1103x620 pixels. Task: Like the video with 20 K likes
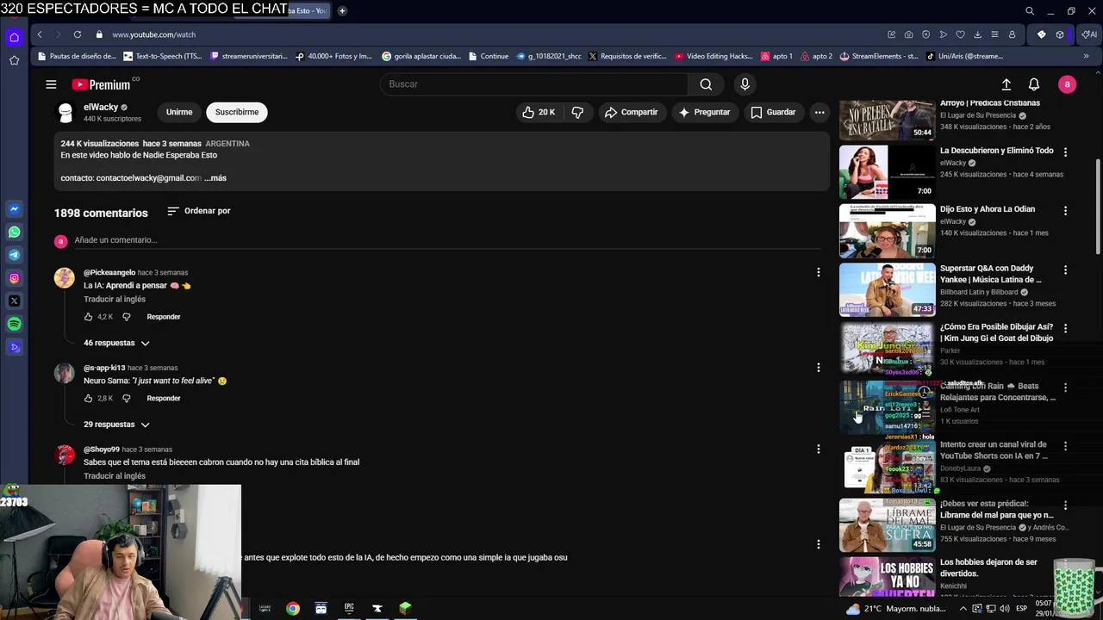(538, 112)
